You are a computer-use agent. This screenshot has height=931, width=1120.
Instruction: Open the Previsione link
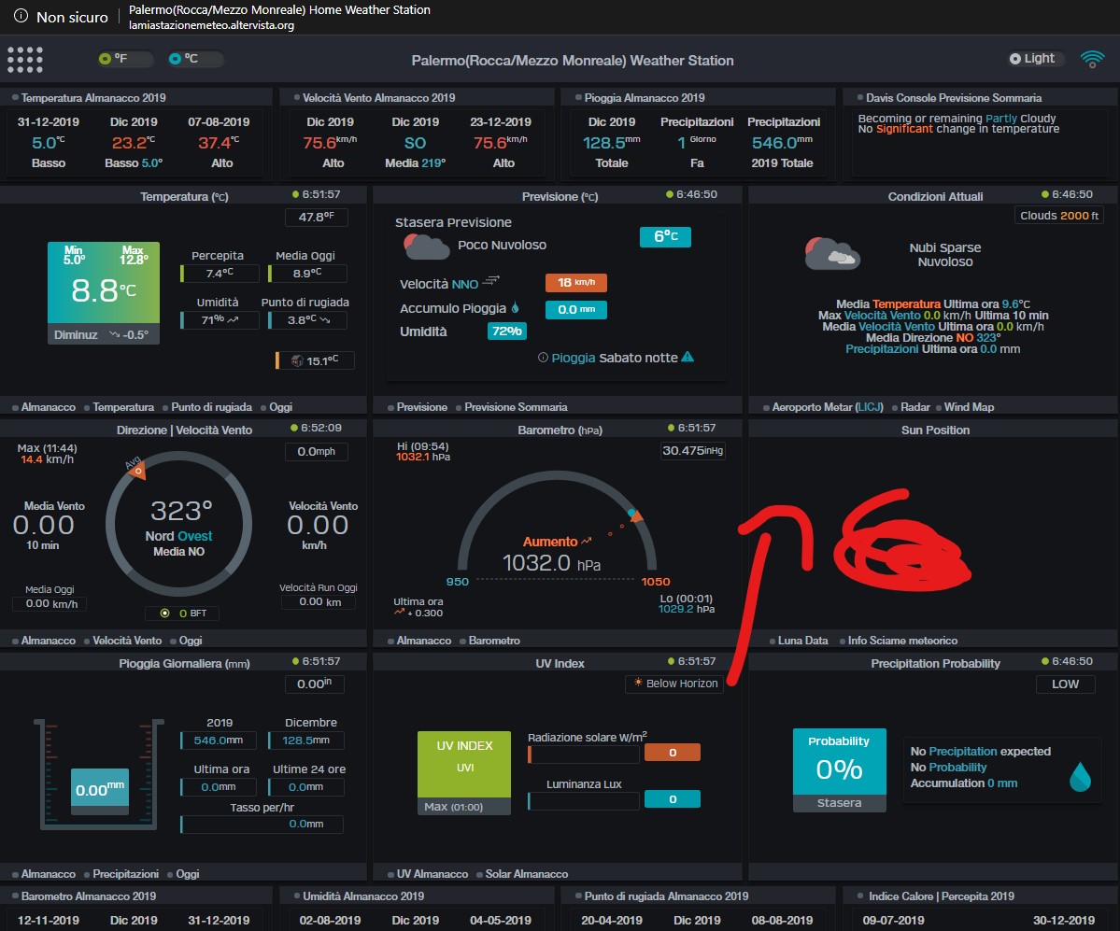(x=421, y=407)
